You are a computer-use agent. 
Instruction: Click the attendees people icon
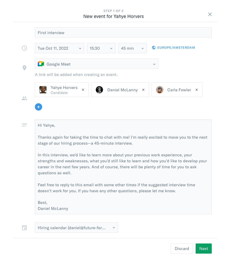coord(24,99)
